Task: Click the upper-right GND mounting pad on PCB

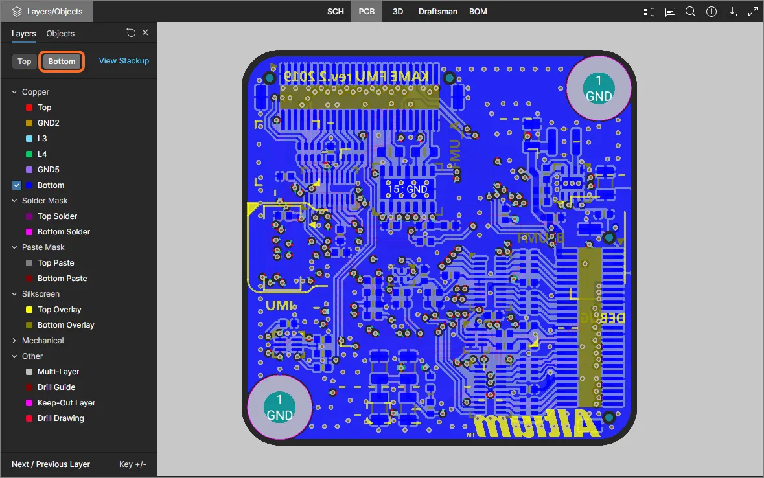Action: pyautogui.click(x=598, y=88)
